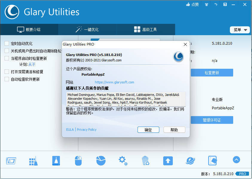This screenshot has width=252, height=179.
Task: Click the recycle bin uninstaller icon
Action: (146, 161)
